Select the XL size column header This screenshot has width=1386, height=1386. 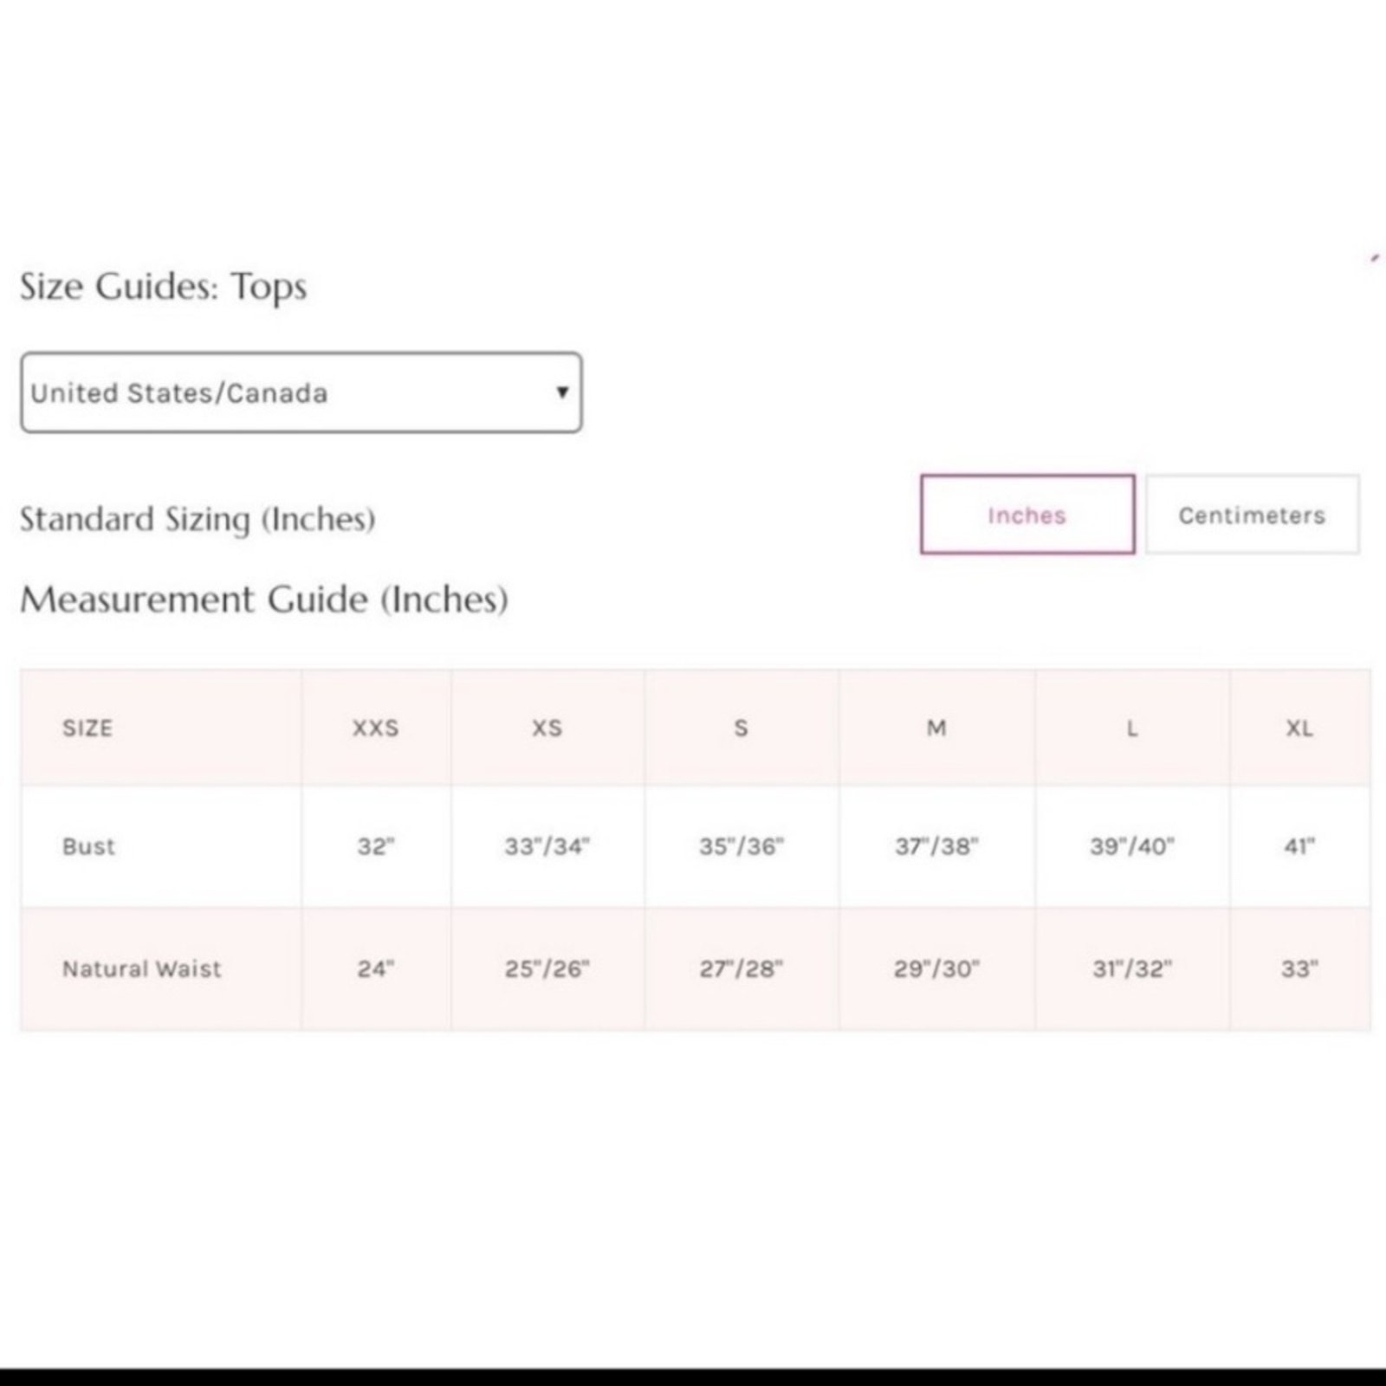click(x=1299, y=728)
